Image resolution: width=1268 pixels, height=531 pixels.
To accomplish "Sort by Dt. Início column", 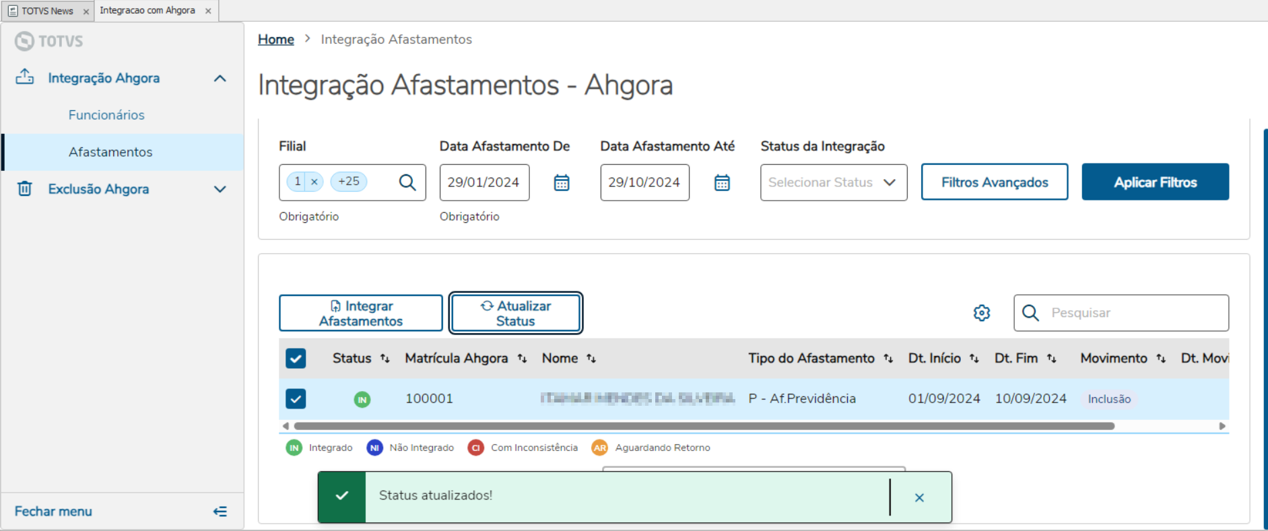I will [974, 359].
